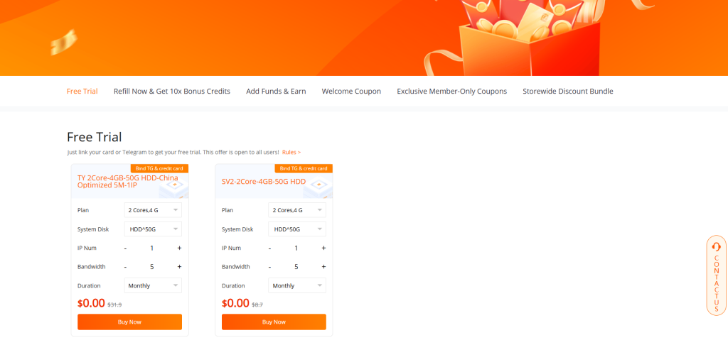Click Buy Now on SV2 plan card
This screenshot has width=728, height=345.
[x=274, y=322]
